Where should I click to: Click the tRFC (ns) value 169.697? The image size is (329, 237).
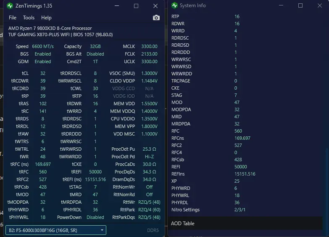click(x=43, y=164)
